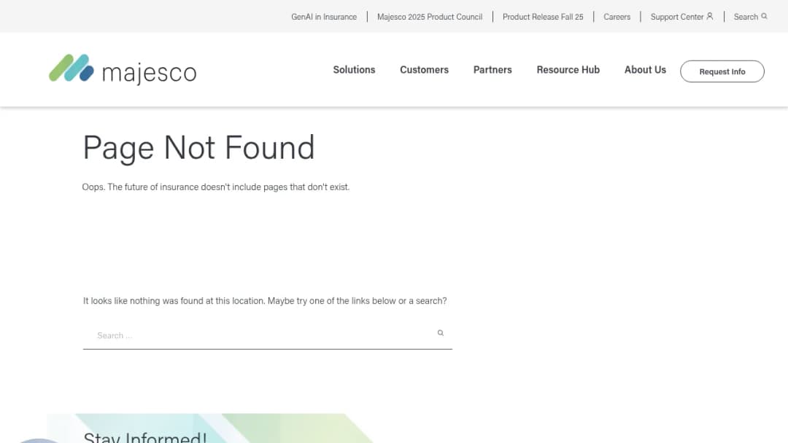Open the Partners menu
The height and width of the screenshot is (443, 788).
click(492, 70)
